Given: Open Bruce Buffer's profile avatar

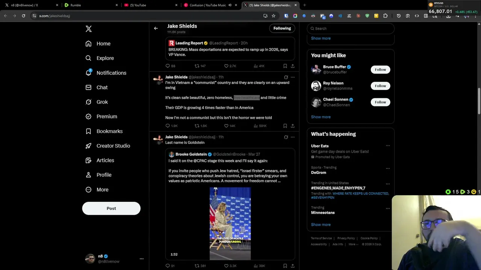Looking at the screenshot, I should click(316, 70).
